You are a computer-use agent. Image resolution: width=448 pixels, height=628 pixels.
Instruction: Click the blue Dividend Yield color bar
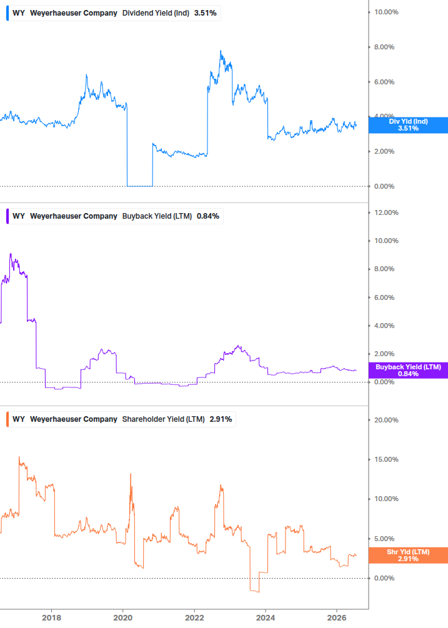(7, 13)
